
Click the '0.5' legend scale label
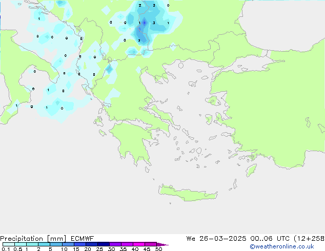pos(17,249)
